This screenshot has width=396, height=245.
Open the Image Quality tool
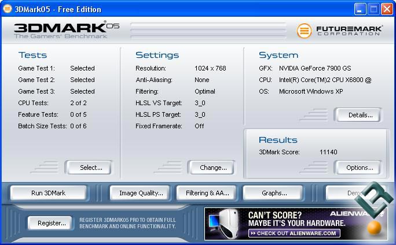(x=141, y=193)
